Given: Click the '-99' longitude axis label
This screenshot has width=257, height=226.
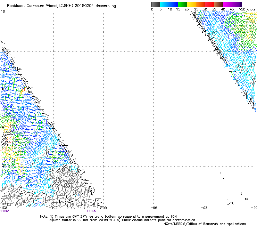Looking at the screenshot, I should click(103, 208).
